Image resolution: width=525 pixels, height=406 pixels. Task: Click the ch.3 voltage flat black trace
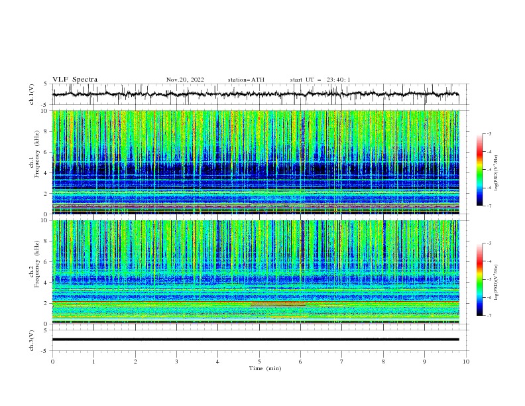(x=256, y=340)
